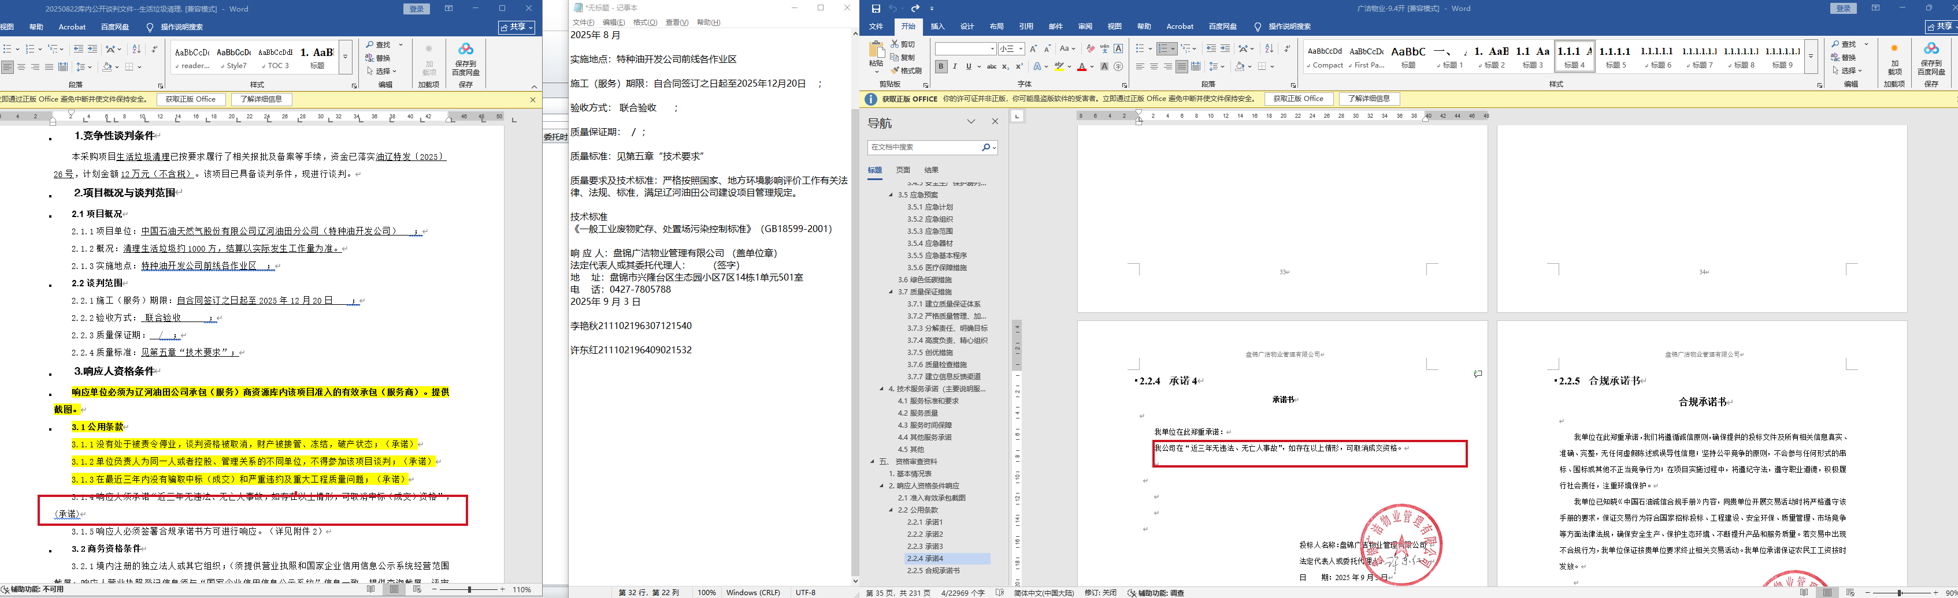Collapse the 3.7 质量保证措施 navigation node
1958x598 pixels.
(x=892, y=291)
